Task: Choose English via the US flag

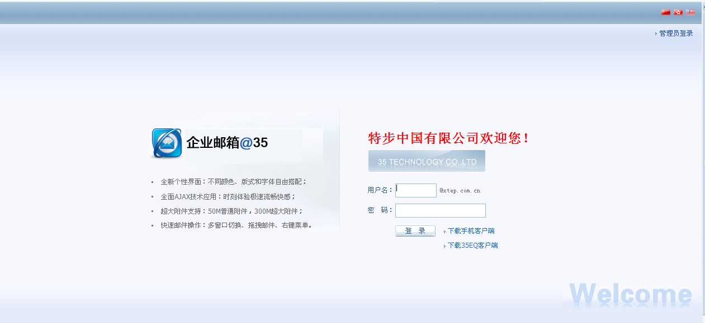Action: click(x=691, y=12)
